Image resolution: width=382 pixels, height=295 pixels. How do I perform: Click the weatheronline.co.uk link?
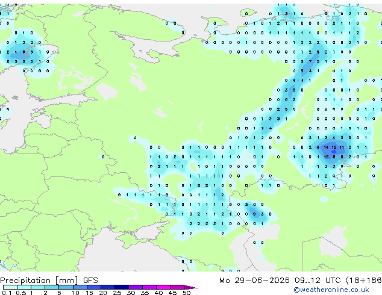tap(331, 290)
